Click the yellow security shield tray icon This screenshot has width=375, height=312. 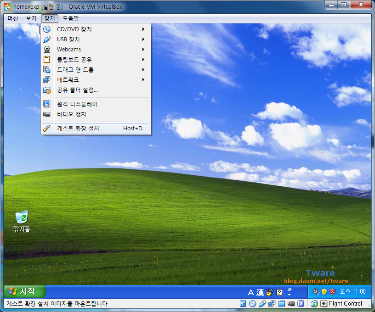pyautogui.click(x=324, y=291)
